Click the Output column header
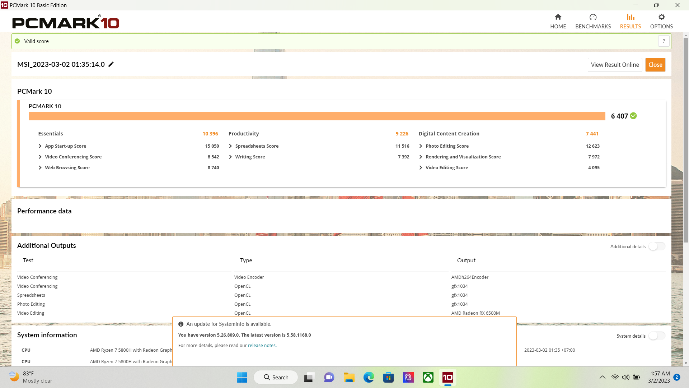 [466, 260]
